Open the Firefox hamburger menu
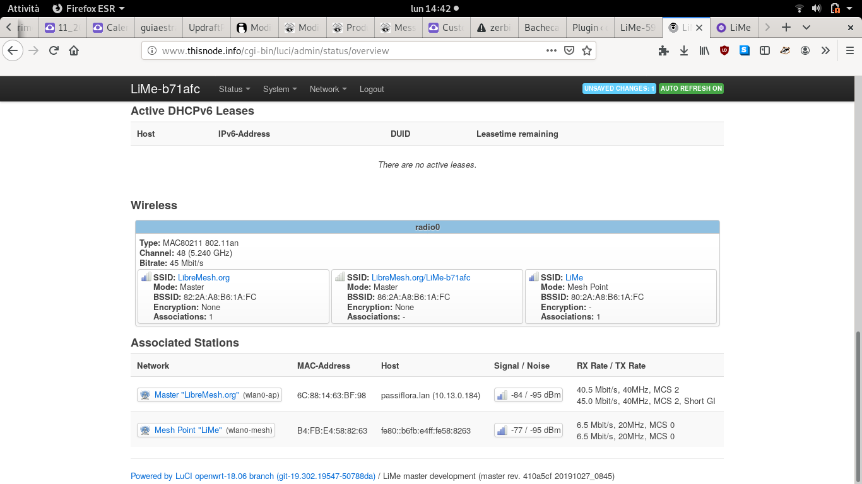862x484 pixels. (x=849, y=50)
